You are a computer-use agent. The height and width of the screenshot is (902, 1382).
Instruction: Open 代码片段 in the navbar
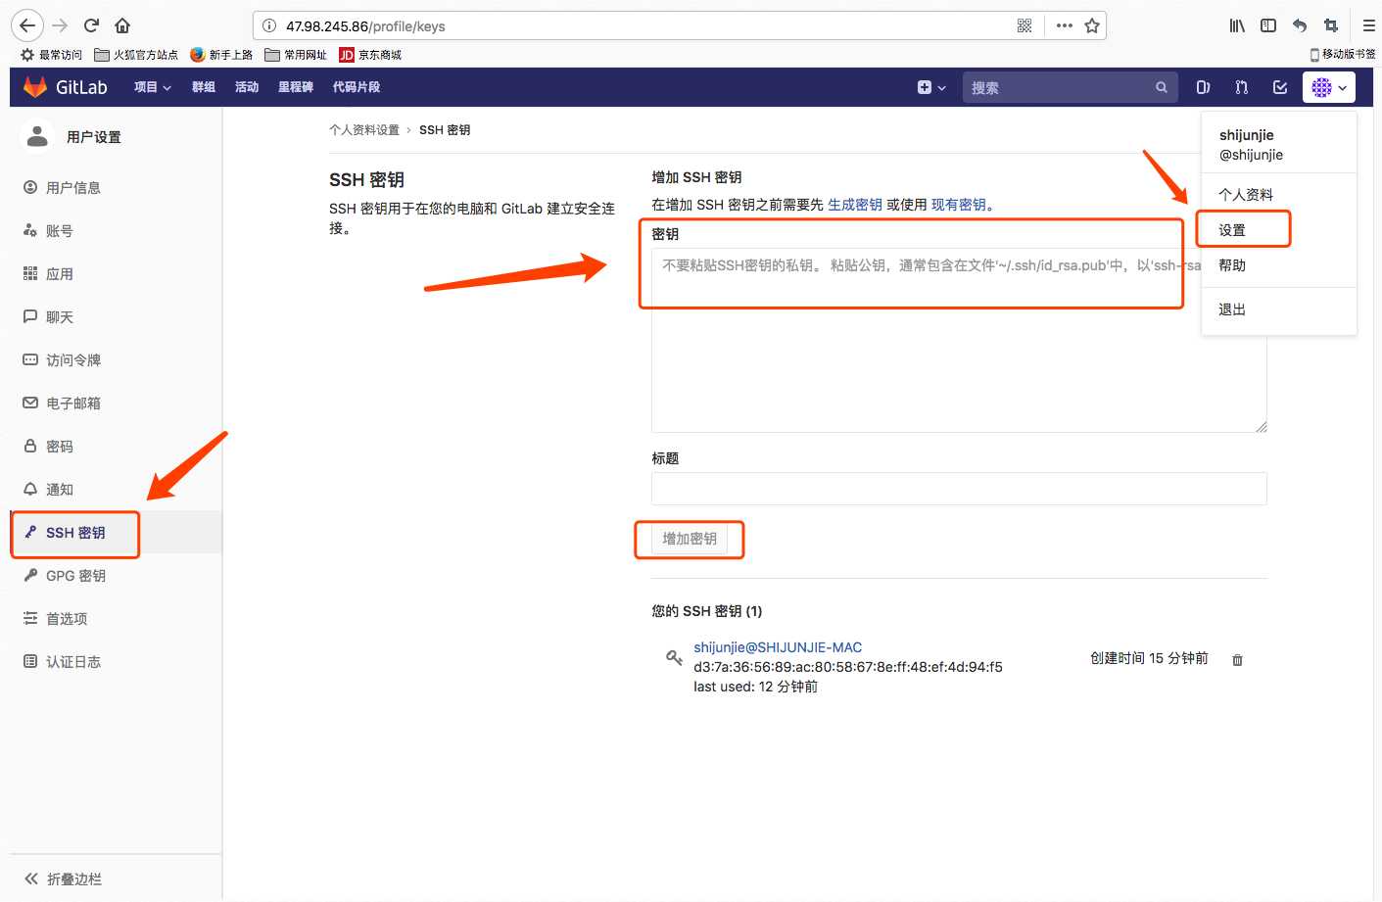[357, 87]
